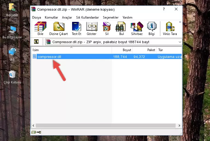Open Belgeler desktop icon
210x141 pixels.
coord(12,10)
